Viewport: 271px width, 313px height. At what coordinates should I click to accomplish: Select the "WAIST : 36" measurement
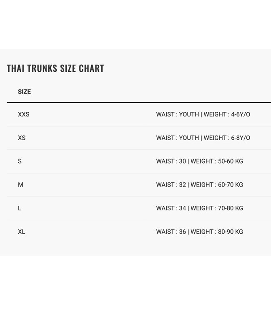(171, 232)
